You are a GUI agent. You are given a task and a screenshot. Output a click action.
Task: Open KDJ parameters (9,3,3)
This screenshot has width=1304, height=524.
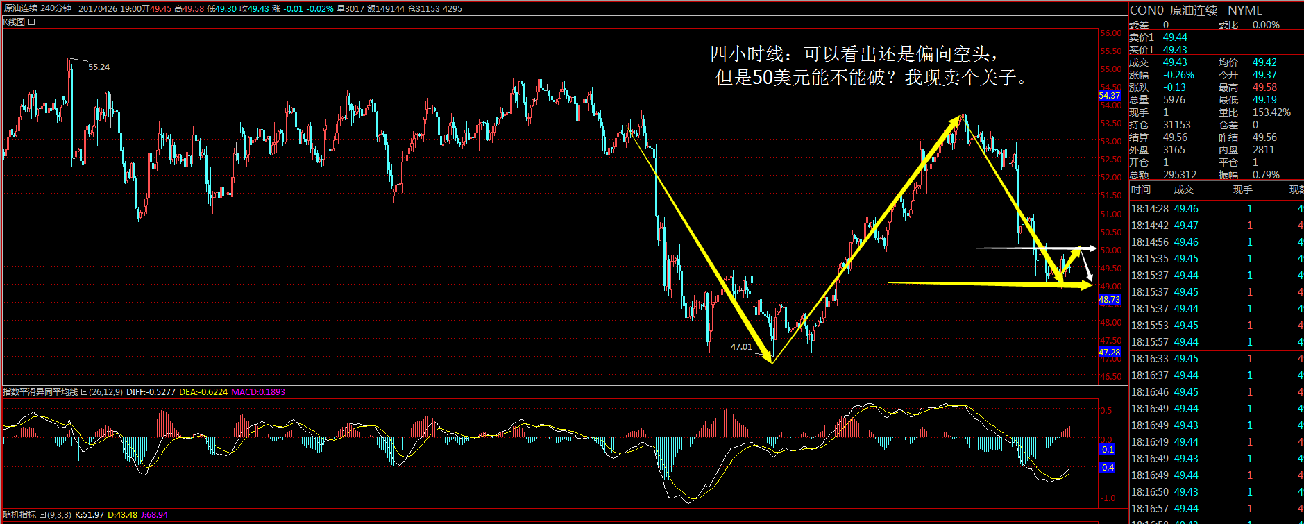pyautogui.click(x=60, y=515)
